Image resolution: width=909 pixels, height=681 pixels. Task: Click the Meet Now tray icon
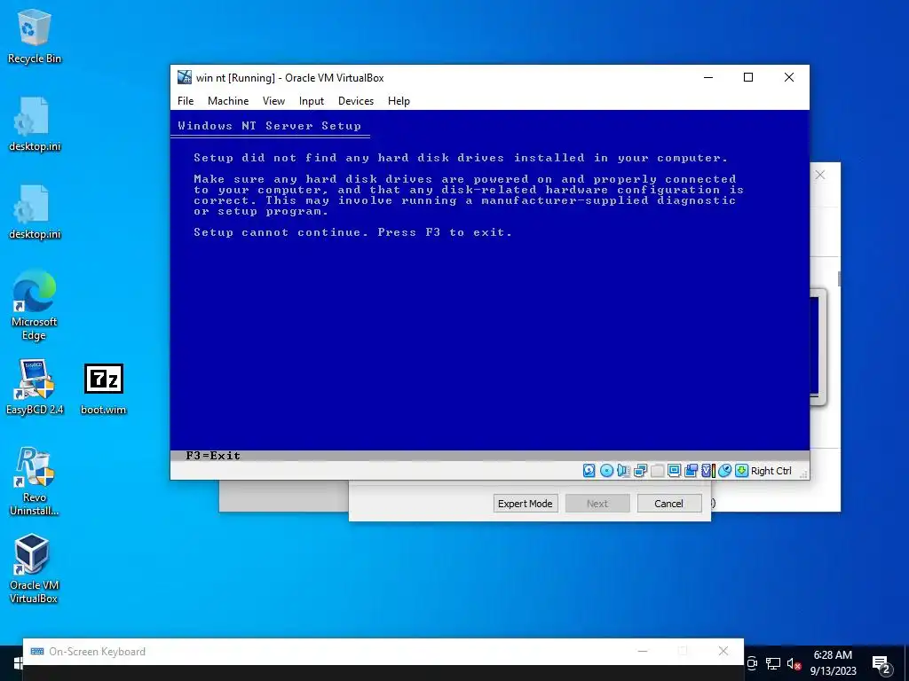[752, 663]
